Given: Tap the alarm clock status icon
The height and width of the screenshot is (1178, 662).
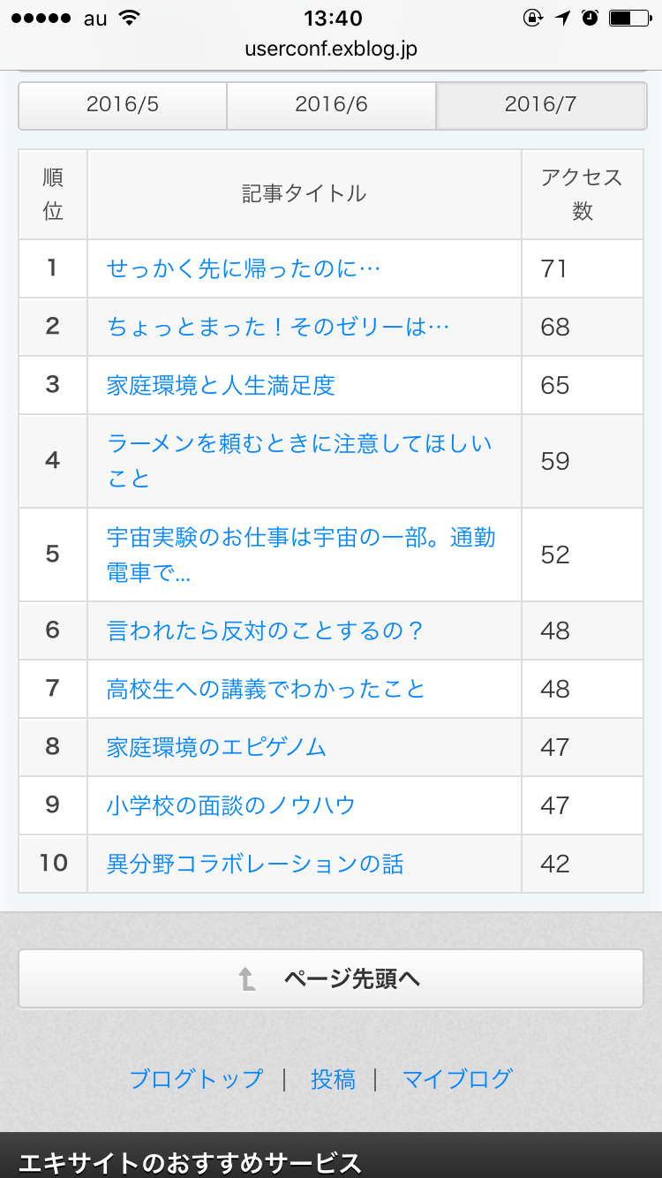Looking at the screenshot, I should coord(591,18).
